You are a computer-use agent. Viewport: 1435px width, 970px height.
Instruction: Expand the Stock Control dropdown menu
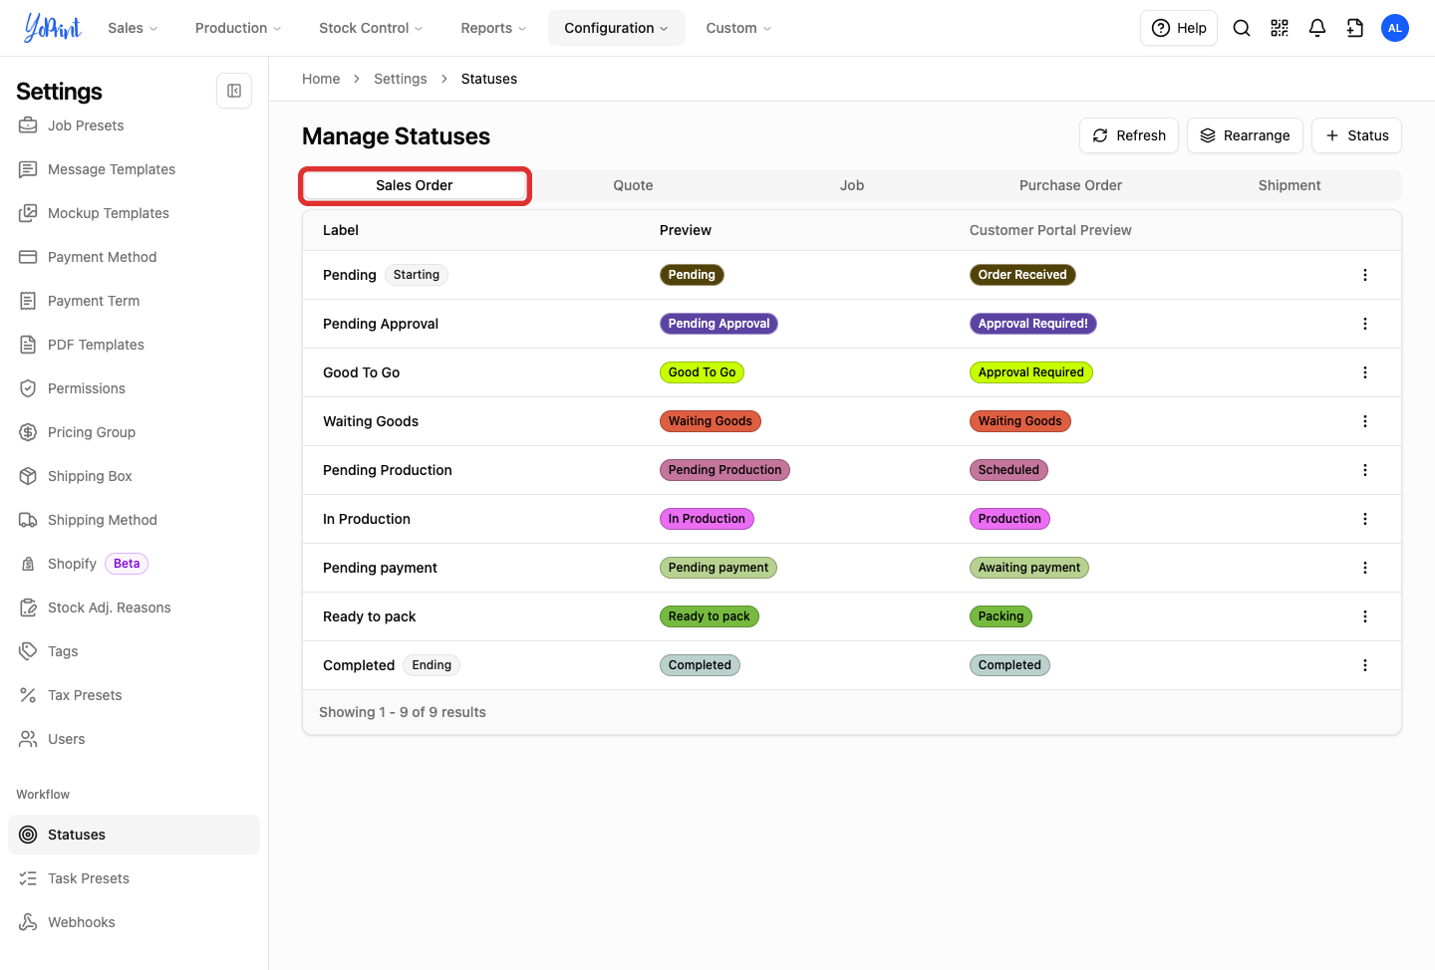coord(371,28)
